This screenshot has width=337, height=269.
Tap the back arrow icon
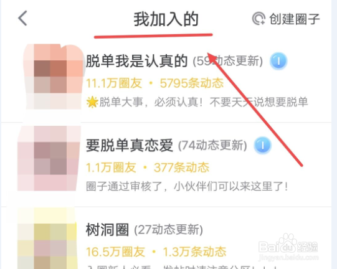22,18
